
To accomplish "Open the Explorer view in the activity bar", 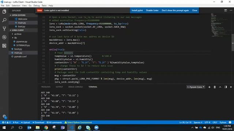I will tap(4, 12).
